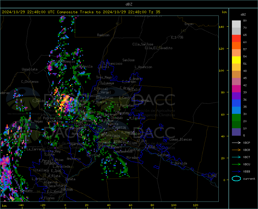Click the tan-brown 45-48 dBZ swatch

(236, 74)
